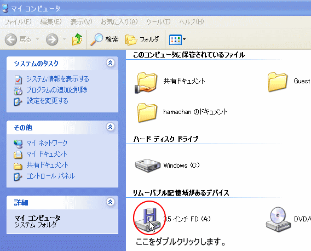
Task: Open the ファイル(F) menu
Action: 18,21
